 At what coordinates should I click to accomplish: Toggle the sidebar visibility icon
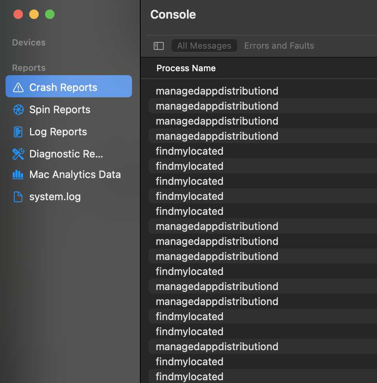tap(158, 46)
